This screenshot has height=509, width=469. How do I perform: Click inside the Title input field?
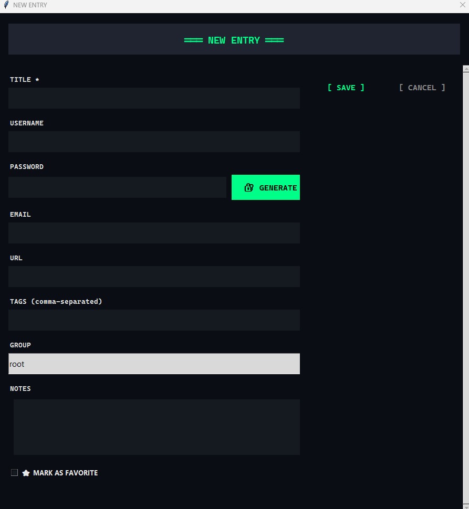(154, 98)
